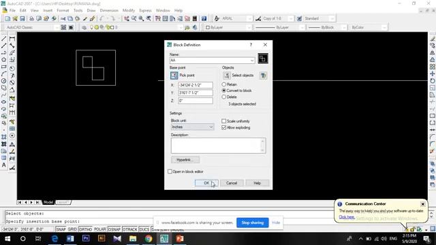Click the New drawing icon
436x245 pixels.
(7, 18)
